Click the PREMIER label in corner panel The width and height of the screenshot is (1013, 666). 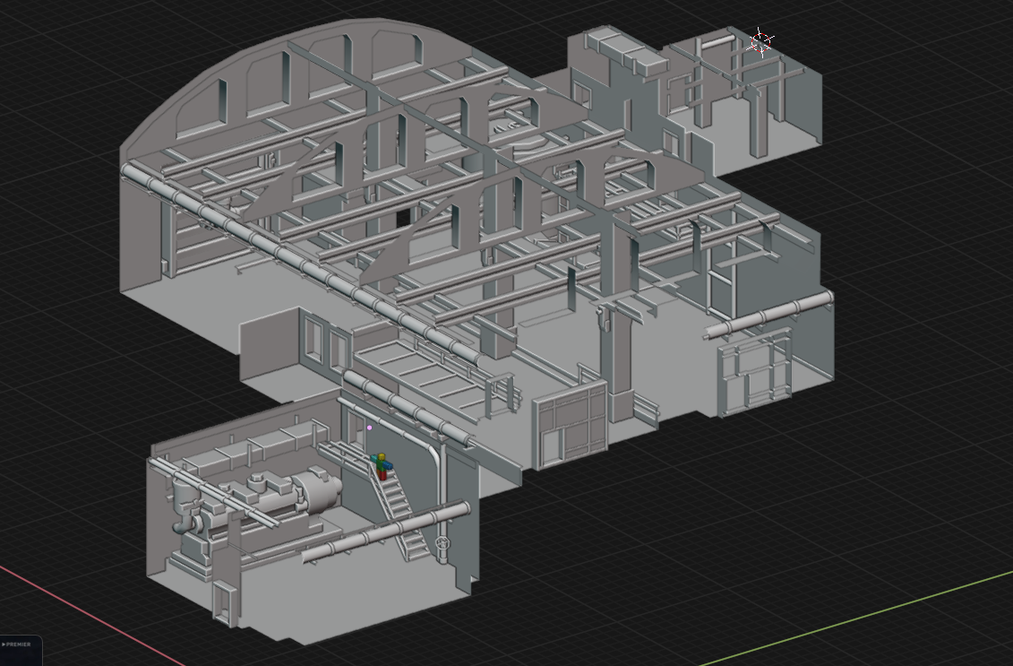19,644
